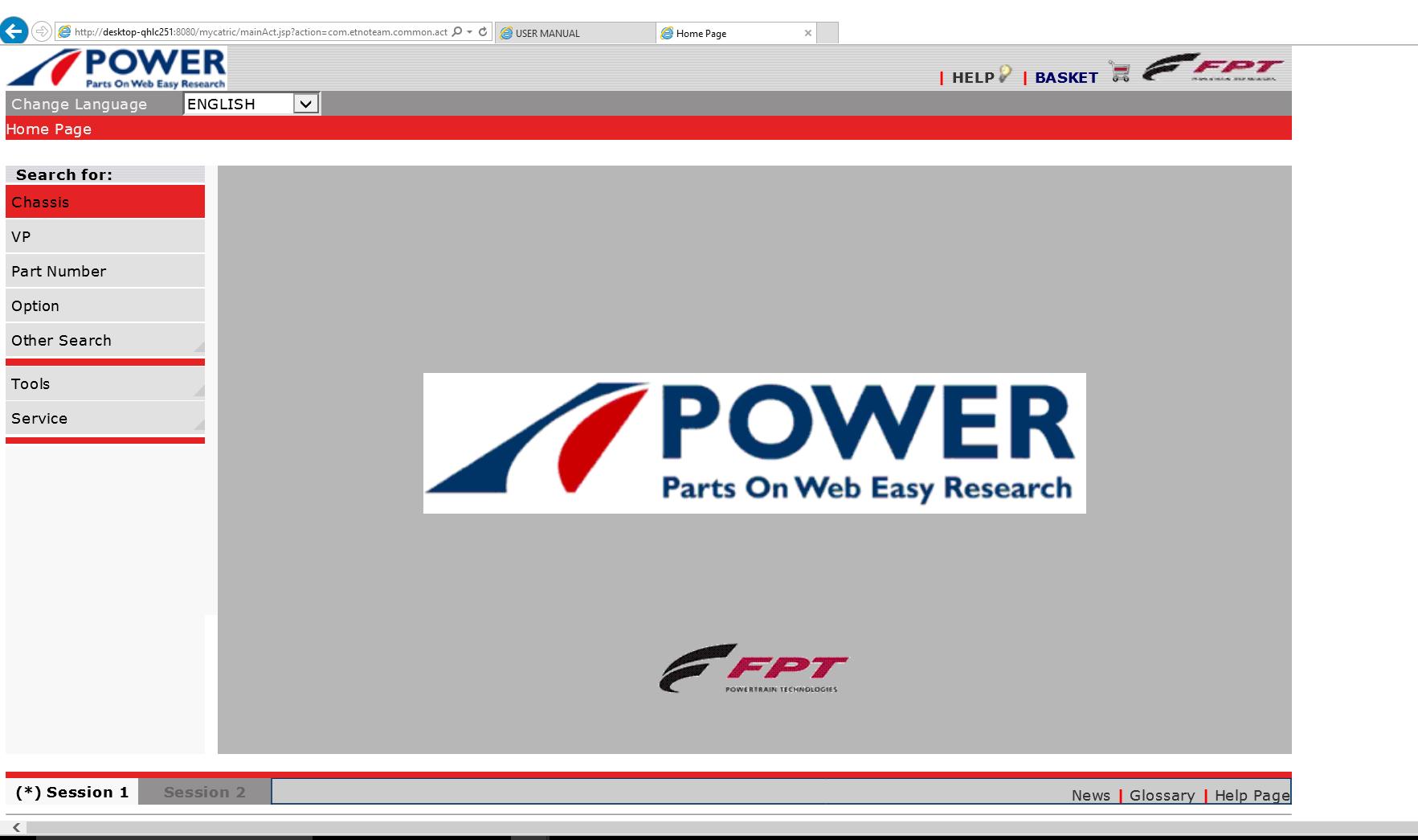Switch to Session 1 tab
The width and height of the screenshot is (1418, 840).
click(x=72, y=792)
